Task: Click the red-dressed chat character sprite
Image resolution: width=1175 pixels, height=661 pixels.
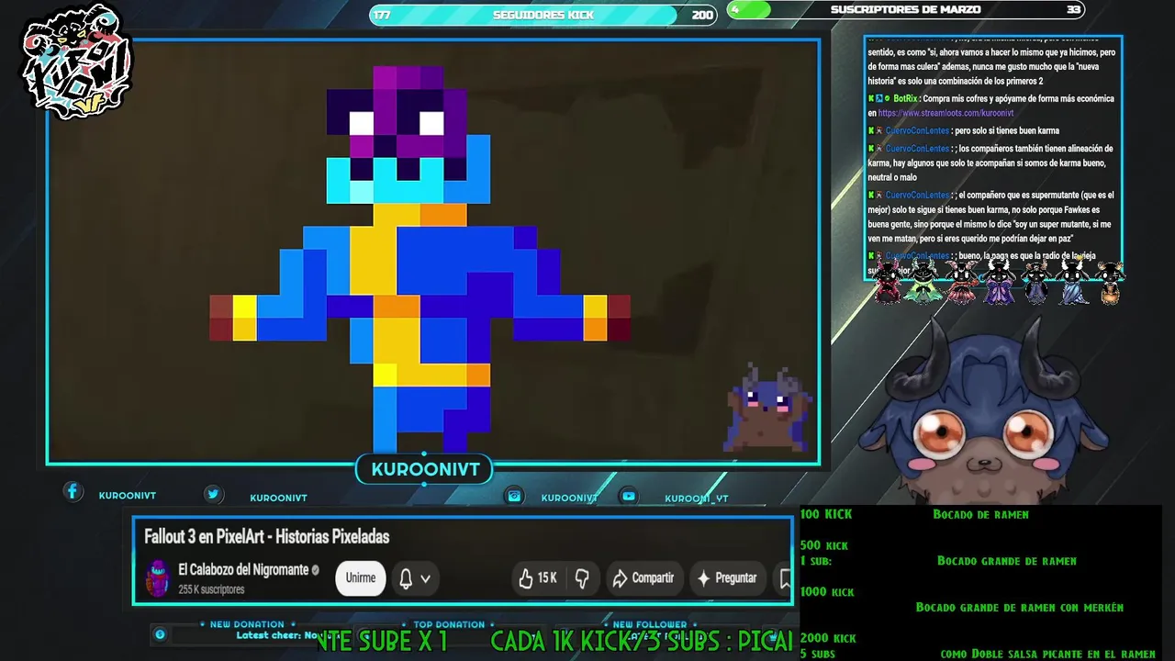Action: pos(888,282)
